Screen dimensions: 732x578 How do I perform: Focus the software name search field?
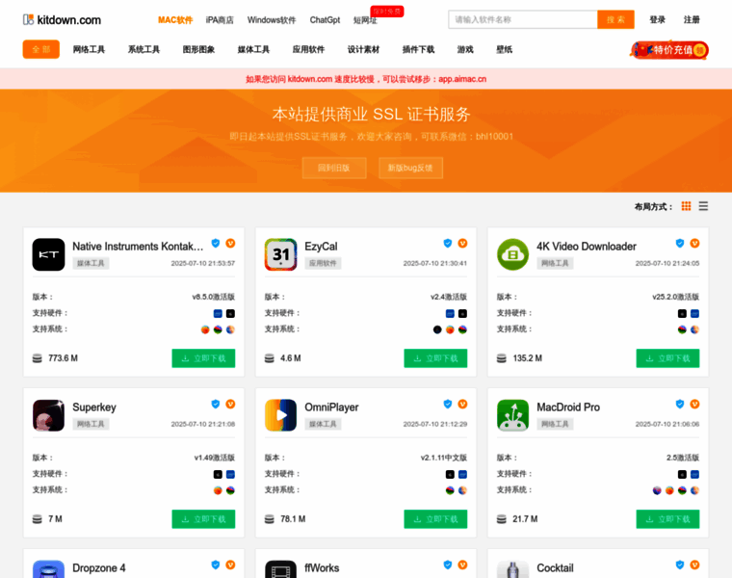pos(523,19)
